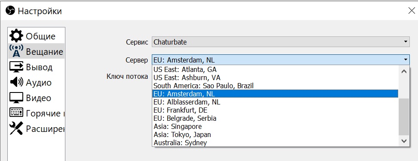Open the Горячие клавиши section

pos(37,113)
